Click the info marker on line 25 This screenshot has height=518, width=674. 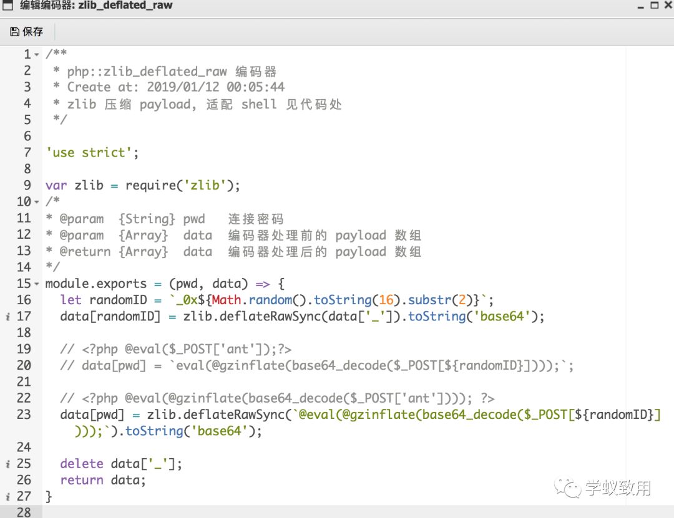point(7,464)
